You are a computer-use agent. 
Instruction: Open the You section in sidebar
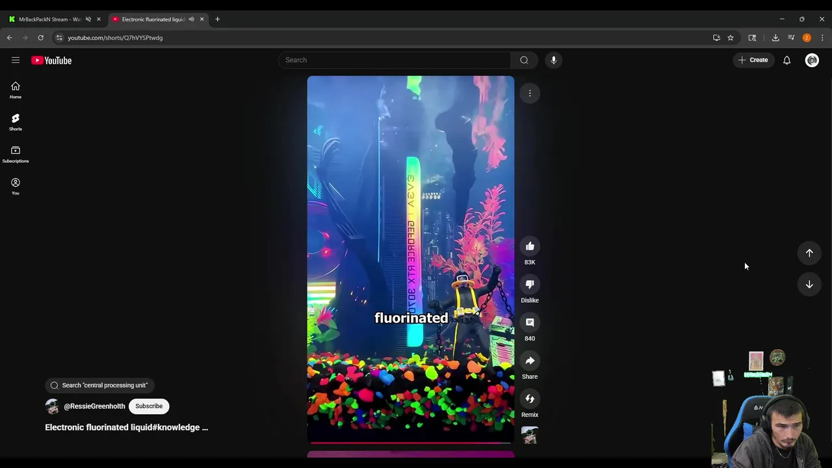[x=16, y=187]
